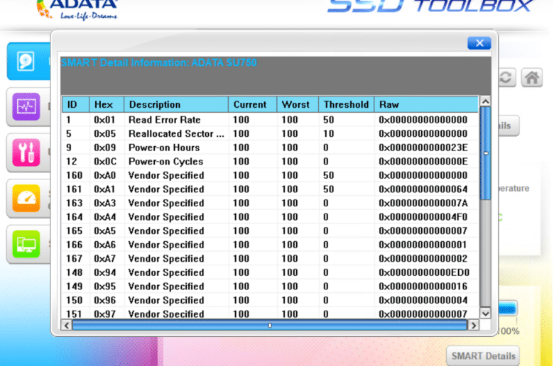Sort by the Worst column header
The height and width of the screenshot is (366, 554).
(x=298, y=104)
